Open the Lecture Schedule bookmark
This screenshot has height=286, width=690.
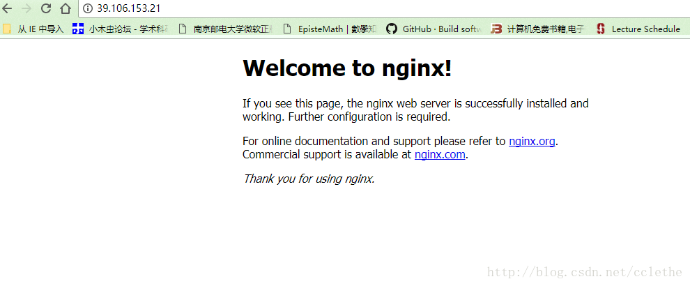[638, 29]
